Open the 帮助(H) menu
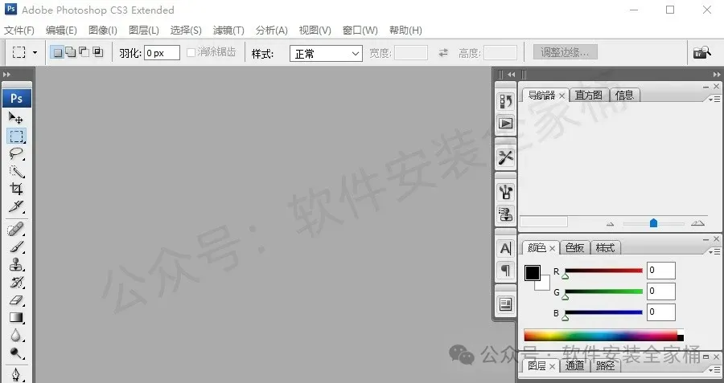This screenshot has width=724, height=383. point(405,31)
